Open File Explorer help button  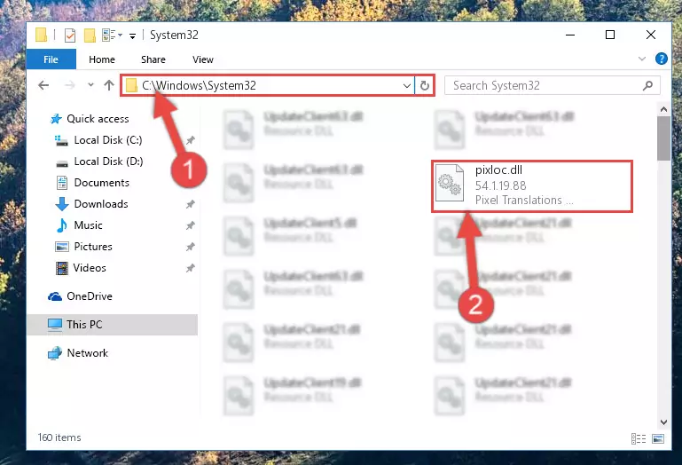[x=661, y=59]
